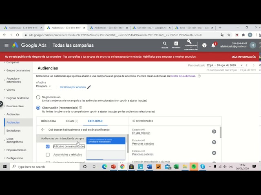This screenshot has width=261, height=195.
Task: Click the Buscar search icon
Action: coord(165,44)
